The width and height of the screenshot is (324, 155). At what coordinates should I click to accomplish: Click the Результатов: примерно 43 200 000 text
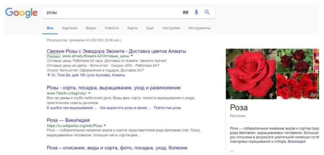coord(84,40)
